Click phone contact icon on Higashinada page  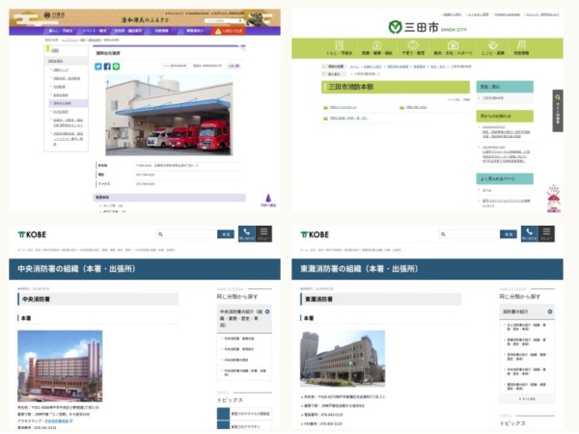[x=530, y=234]
